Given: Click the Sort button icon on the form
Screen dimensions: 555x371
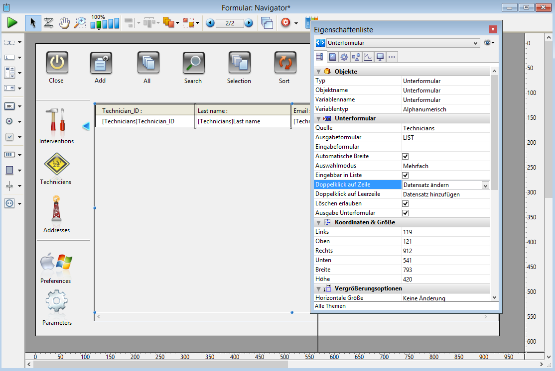Looking at the screenshot, I should (x=285, y=63).
